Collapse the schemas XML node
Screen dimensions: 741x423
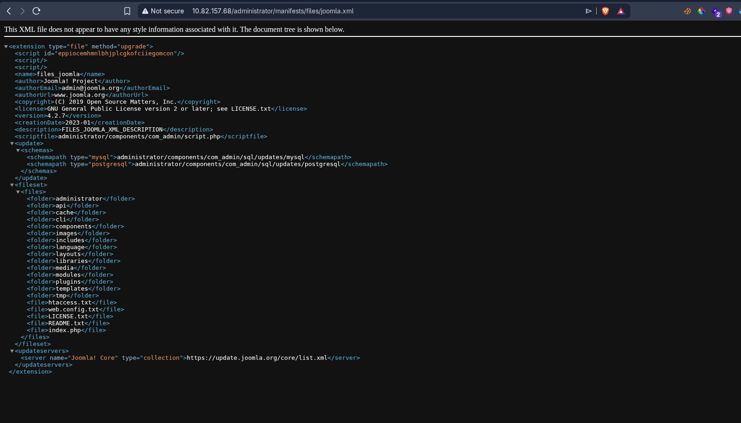[x=18, y=150]
